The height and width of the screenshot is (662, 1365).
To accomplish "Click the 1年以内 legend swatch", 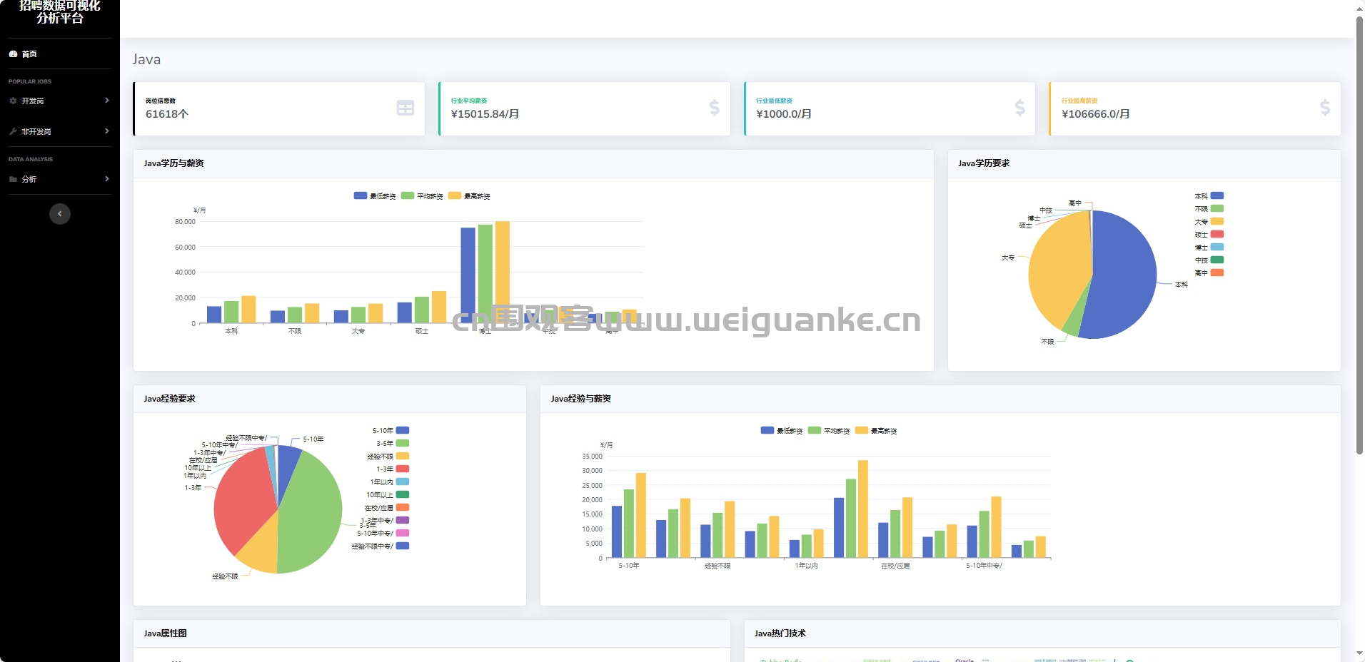I will [x=403, y=482].
